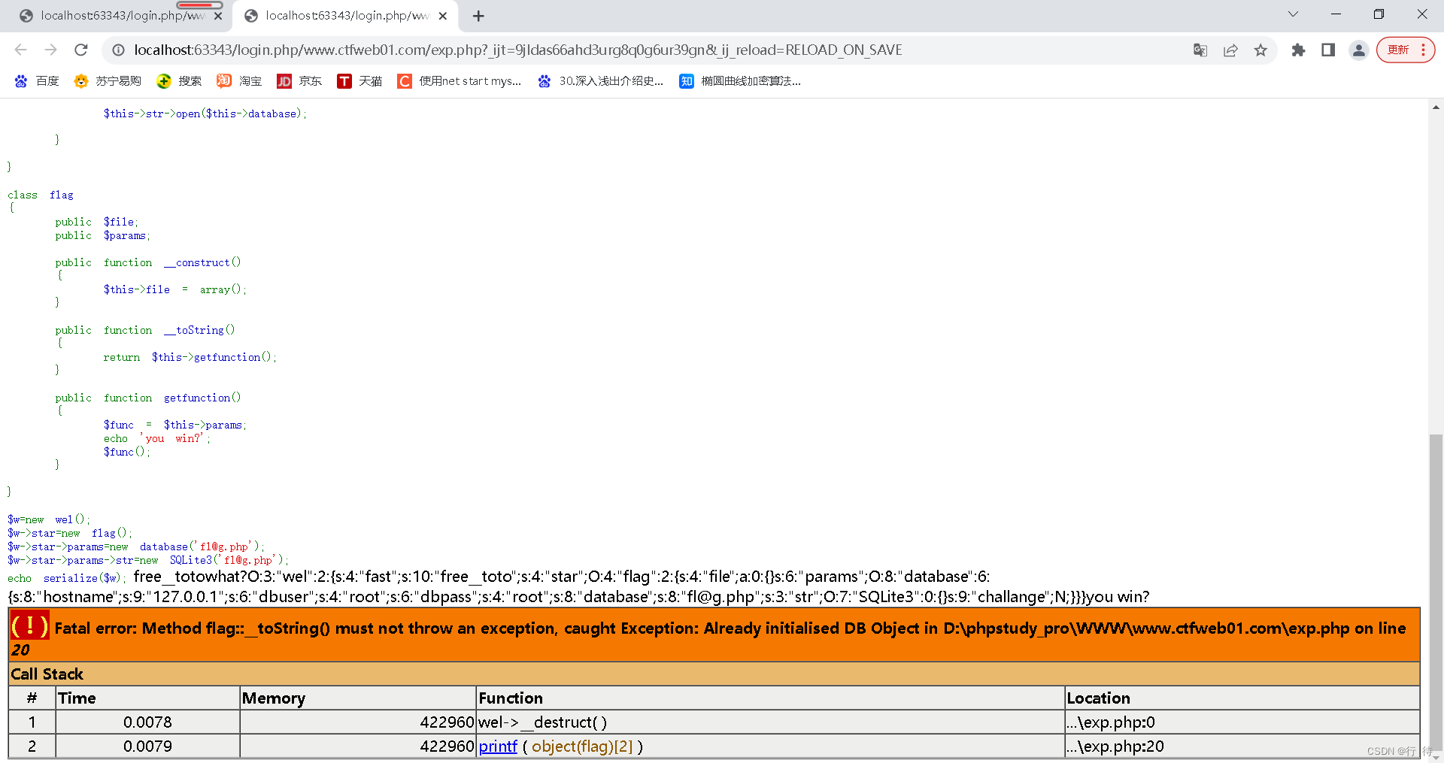Open the tab search dropdown chevron
Screen dimensions: 1444x763
coord(1293,14)
